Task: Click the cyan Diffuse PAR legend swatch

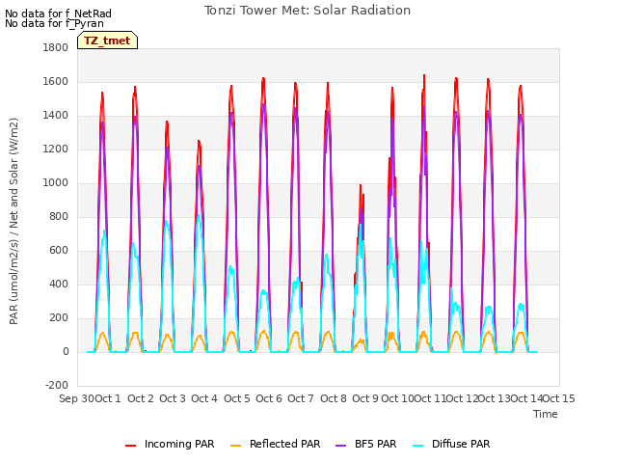Action: 418,446
